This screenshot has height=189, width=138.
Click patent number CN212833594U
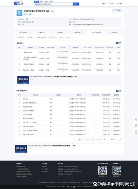(x=86, y=52)
